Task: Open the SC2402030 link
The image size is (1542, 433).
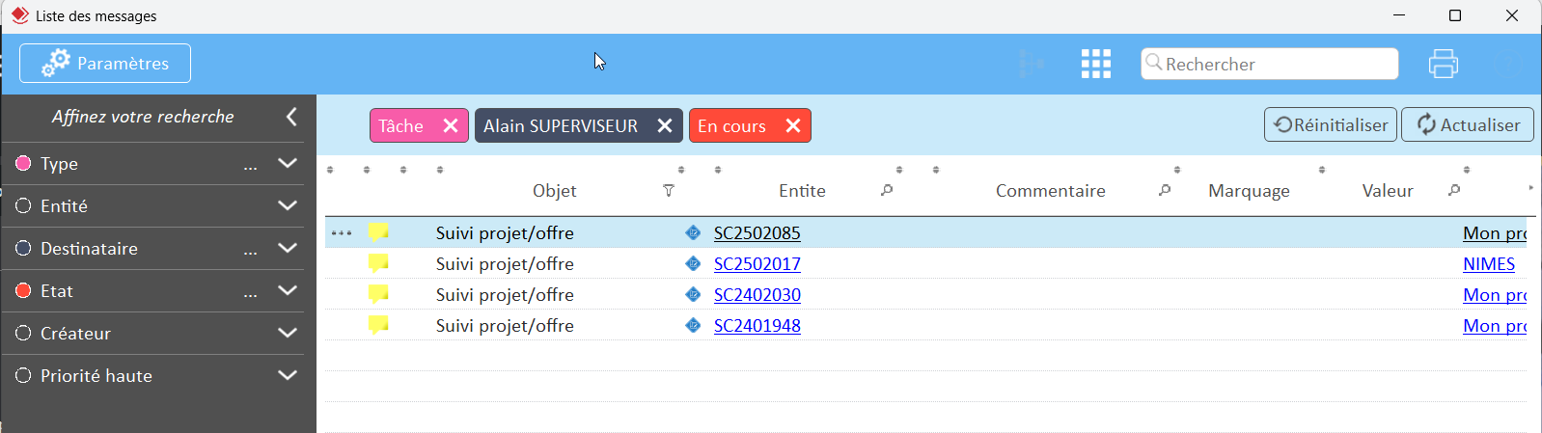Action: [x=757, y=295]
